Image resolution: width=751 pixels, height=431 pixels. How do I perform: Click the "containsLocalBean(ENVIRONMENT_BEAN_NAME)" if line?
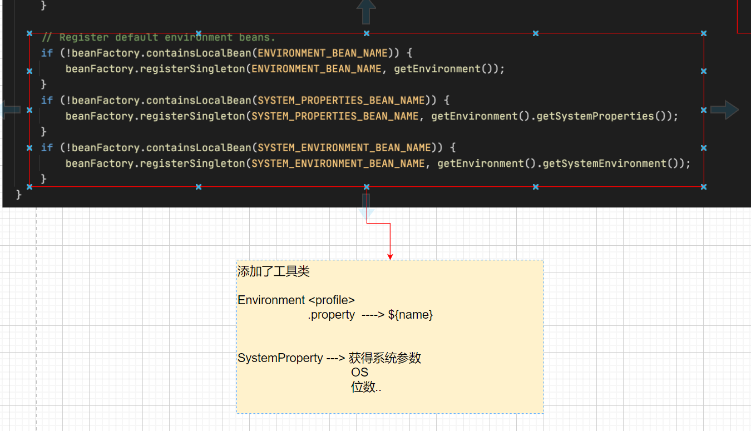pos(227,53)
